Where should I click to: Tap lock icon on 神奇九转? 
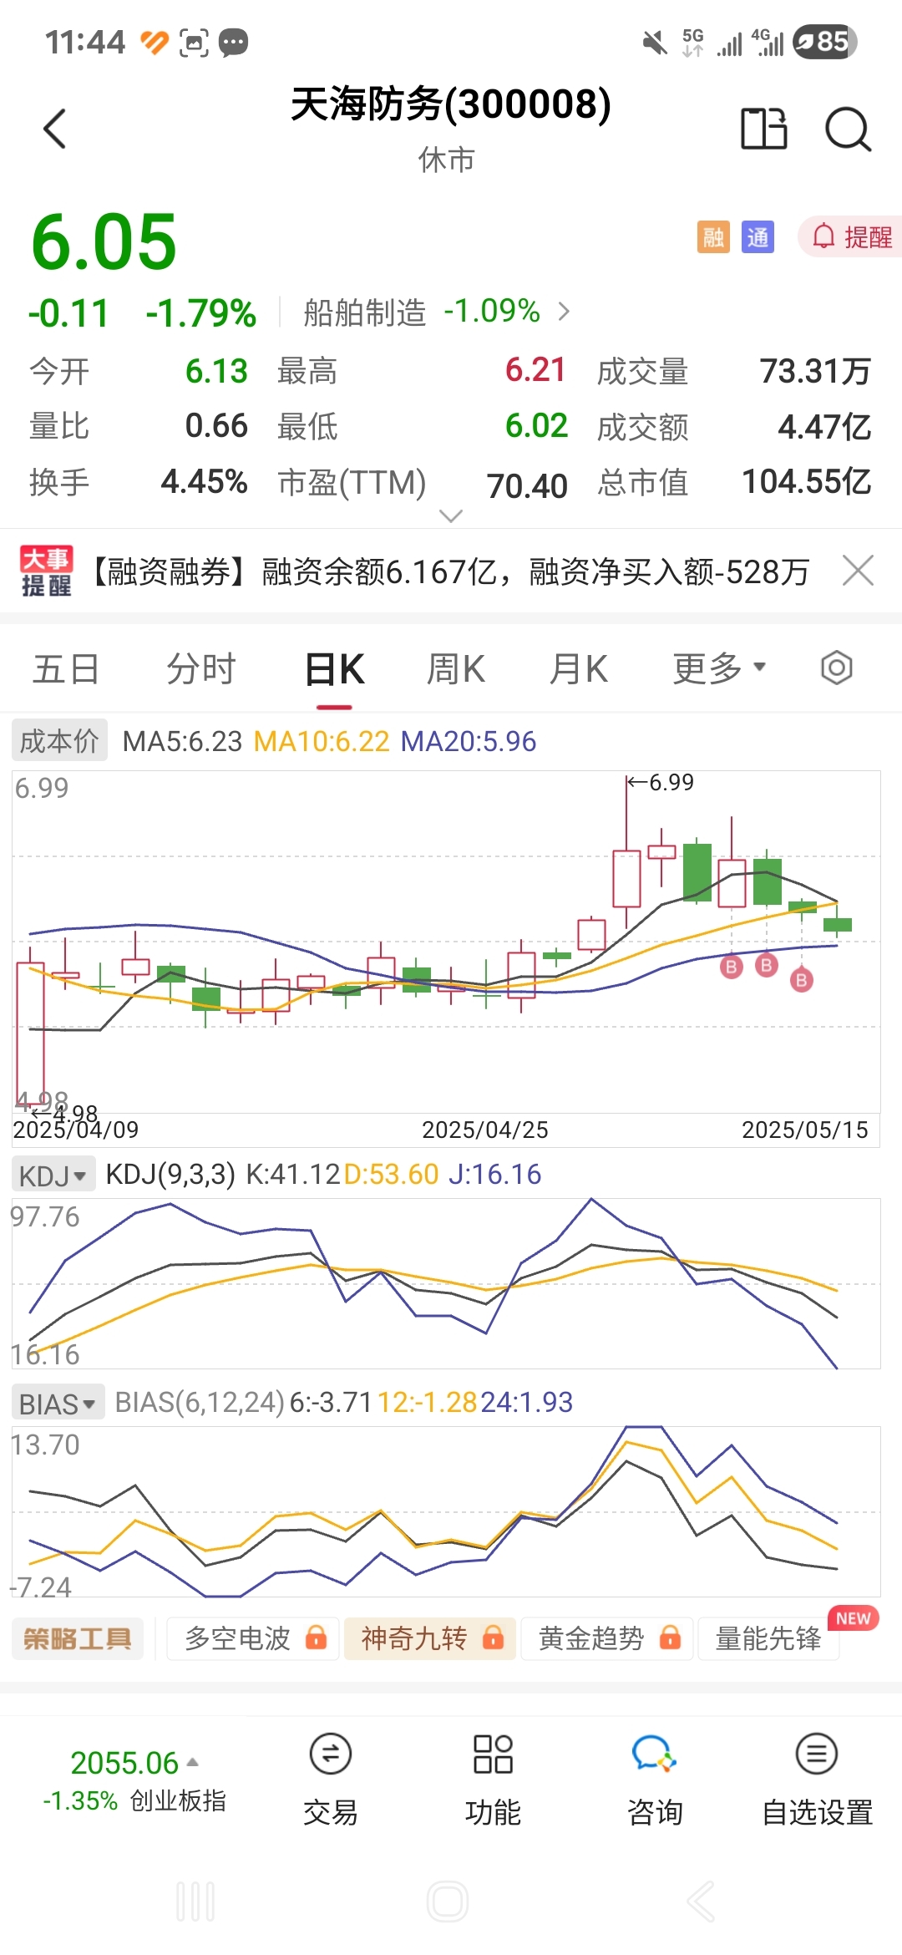click(x=494, y=1638)
